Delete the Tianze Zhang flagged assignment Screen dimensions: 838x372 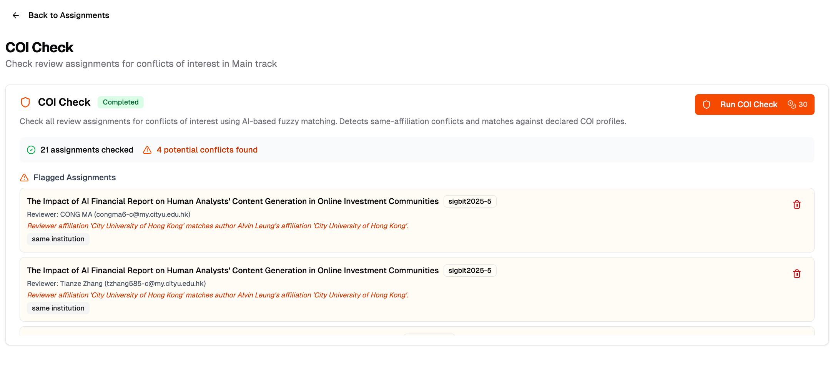[x=796, y=274]
